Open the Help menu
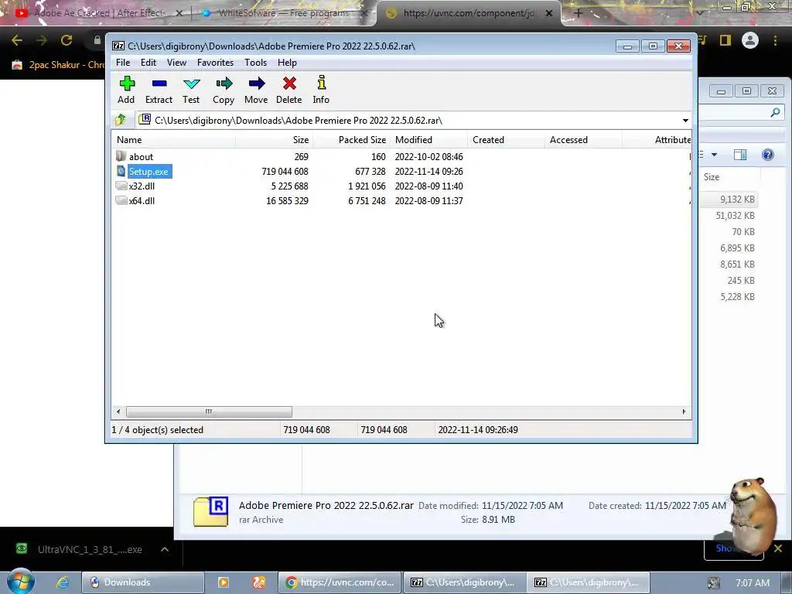The image size is (792, 594). tap(287, 63)
